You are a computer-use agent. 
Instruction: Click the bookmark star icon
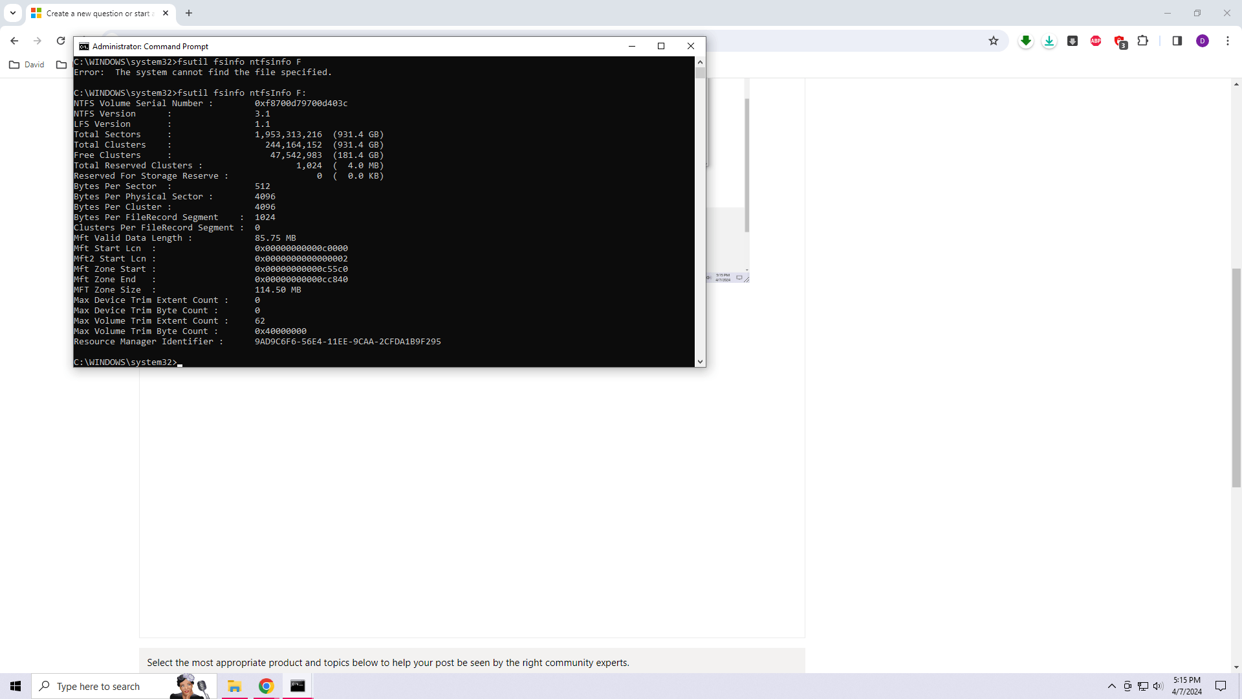click(994, 41)
